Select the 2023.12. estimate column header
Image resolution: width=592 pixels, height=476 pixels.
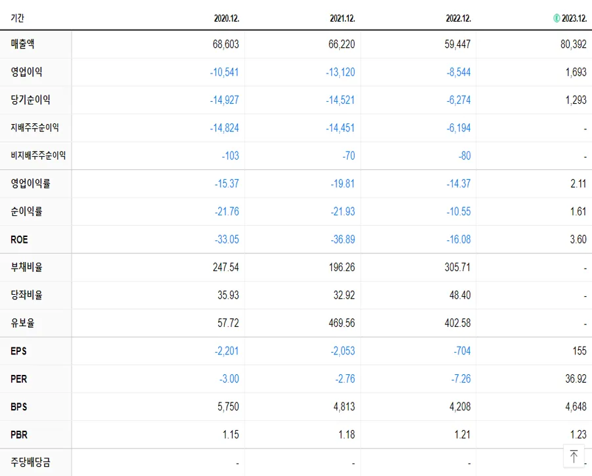tap(574, 18)
